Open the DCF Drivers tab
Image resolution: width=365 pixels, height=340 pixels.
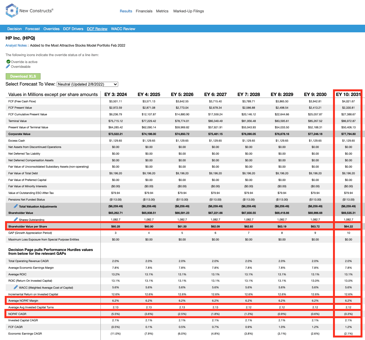click(x=73, y=29)
